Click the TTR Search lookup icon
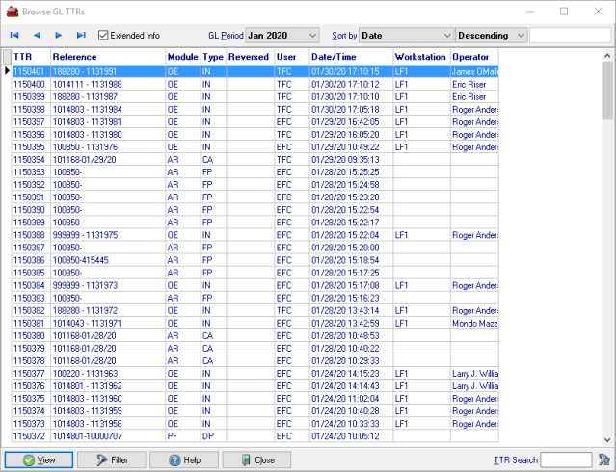Viewport: 616px width, 472px height. [x=603, y=460]
